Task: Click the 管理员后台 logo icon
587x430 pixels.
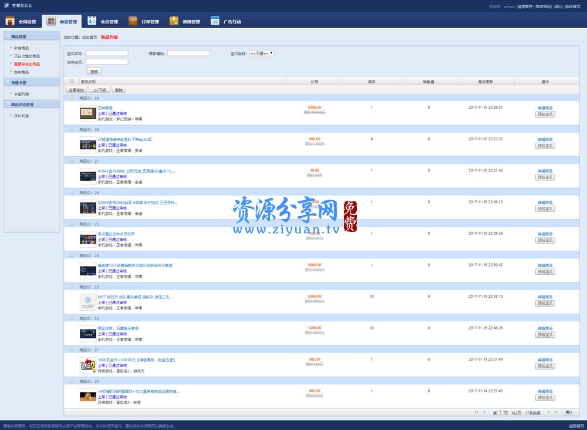Action: (x=6, y=5)
